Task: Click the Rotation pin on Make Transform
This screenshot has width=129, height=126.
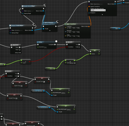Action: coord(66,32)
